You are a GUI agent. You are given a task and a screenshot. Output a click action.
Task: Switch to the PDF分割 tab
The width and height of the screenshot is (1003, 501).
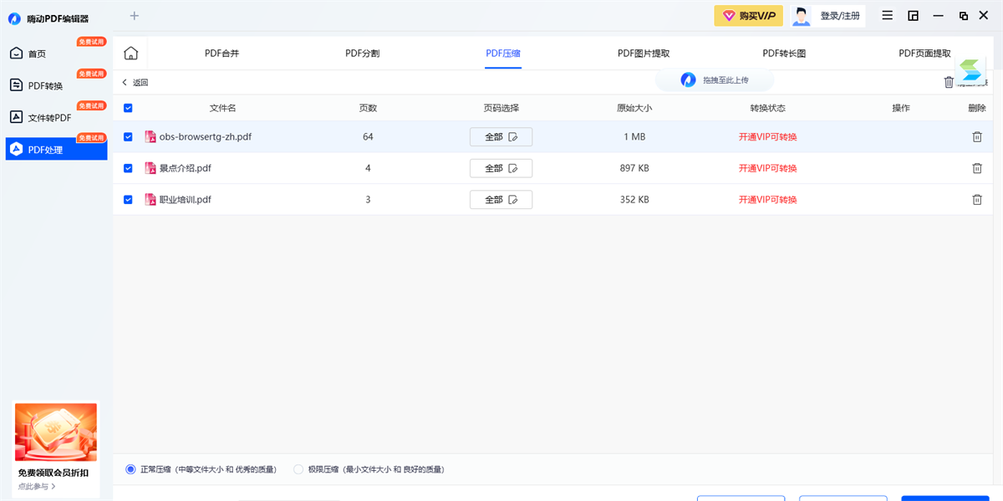coord(362,54)
